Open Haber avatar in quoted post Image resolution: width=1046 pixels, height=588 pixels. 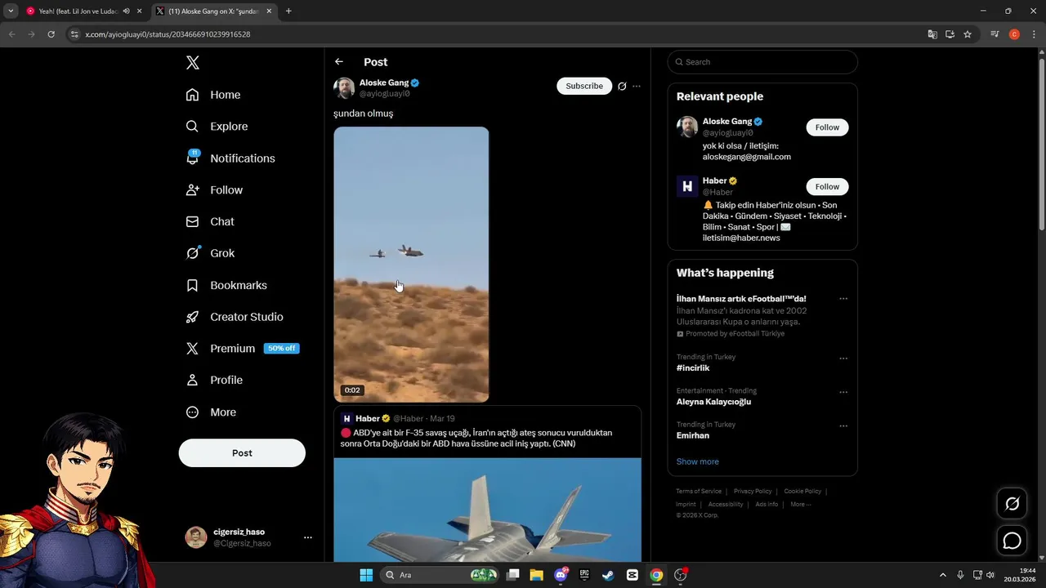tap(346, 419)
